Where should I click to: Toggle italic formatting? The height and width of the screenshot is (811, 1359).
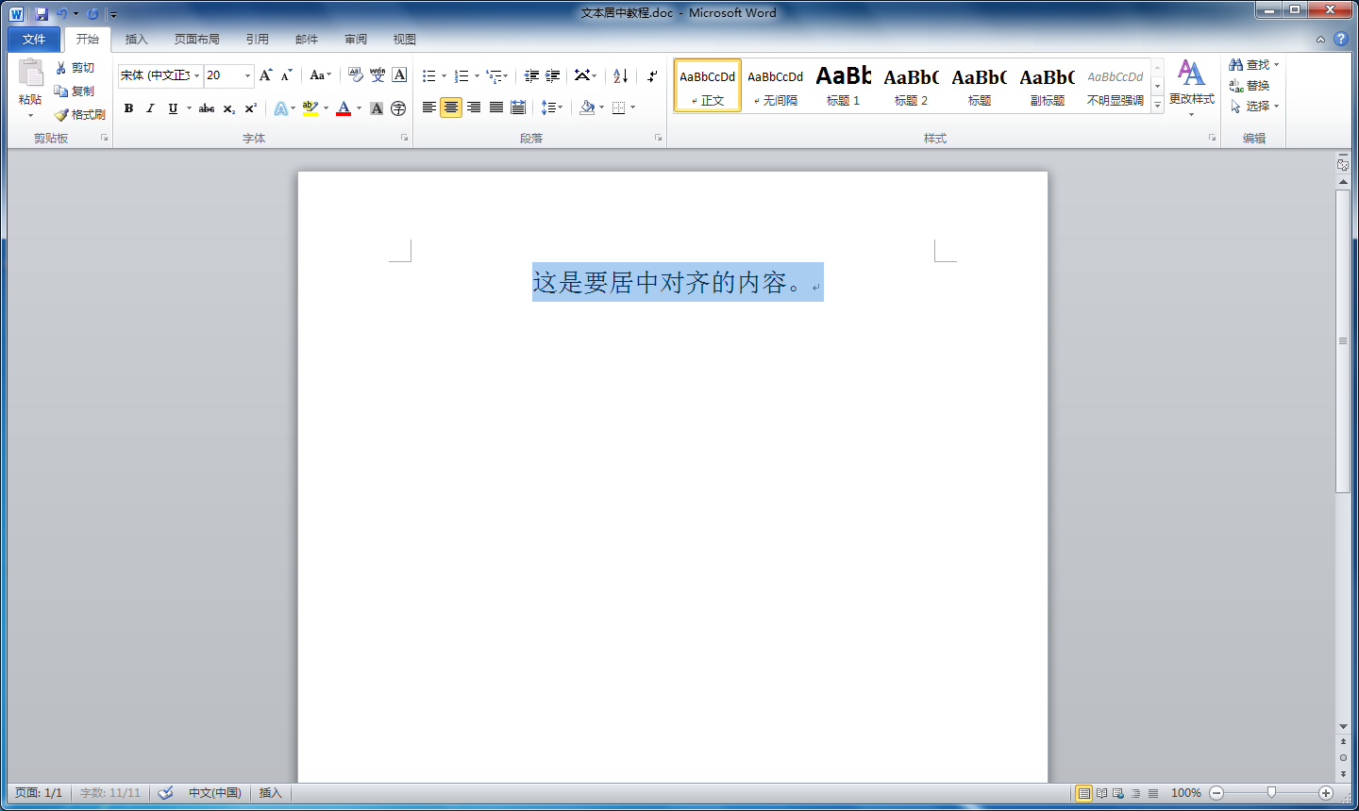pyautogui.click(x=150, y=108)
